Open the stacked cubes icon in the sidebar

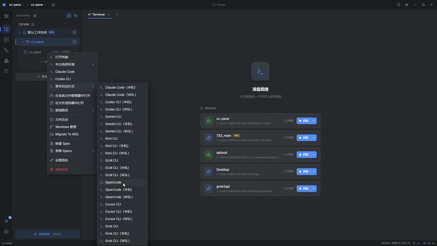tap(6, 61)
